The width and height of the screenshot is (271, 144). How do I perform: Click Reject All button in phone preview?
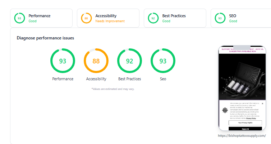[x=245, y=129]
